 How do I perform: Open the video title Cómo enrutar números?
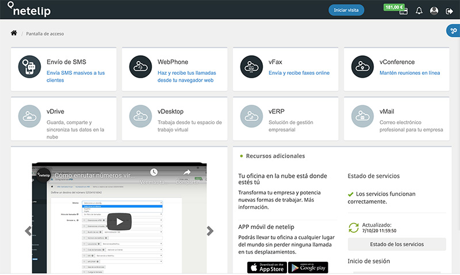click(95, 175)
